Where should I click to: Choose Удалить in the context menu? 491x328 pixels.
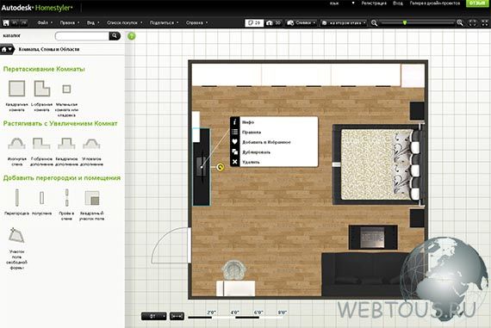[251, 162]
